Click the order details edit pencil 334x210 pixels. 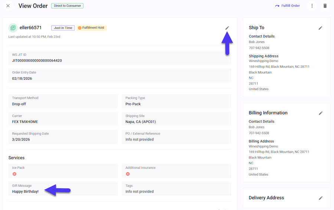(x=227, y=28)
